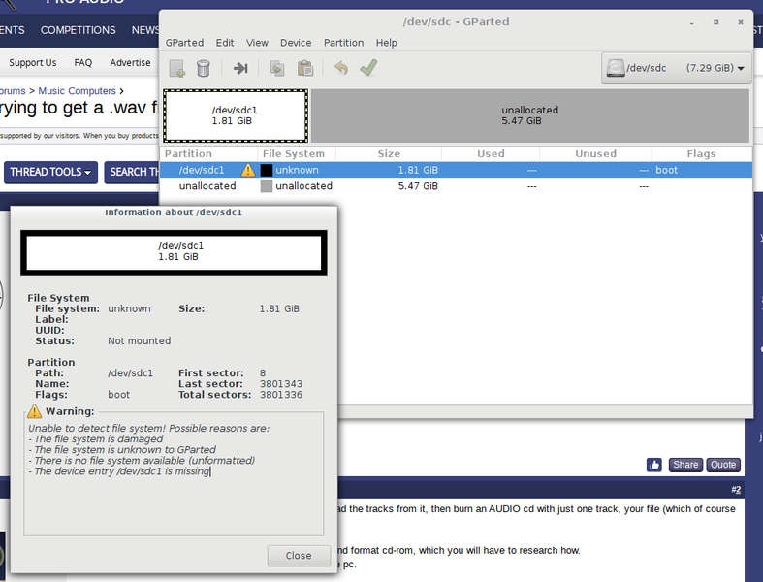Click the 5.47 GiB size cell
Screen dimensions: 763x582
click(418, 186)
